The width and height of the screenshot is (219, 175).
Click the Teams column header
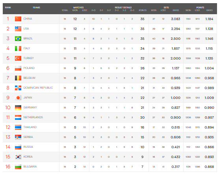pyautogui.click(x=37, y=7)
